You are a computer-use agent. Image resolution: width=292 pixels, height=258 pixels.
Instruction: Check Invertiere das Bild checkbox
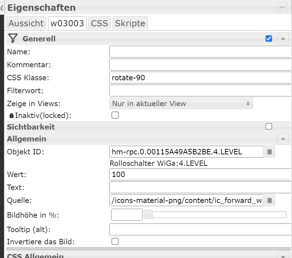click(x=115, y=241)
